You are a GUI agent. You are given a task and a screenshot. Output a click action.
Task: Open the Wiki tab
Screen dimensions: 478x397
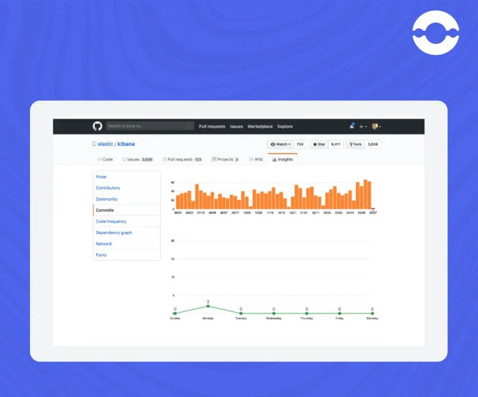pyautogui.click(x=256, y=159)
